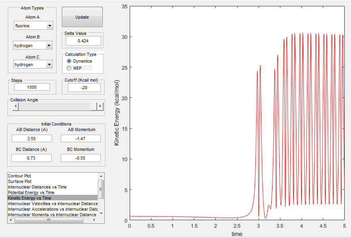Select Potential Energy vs Time
Image resolution: width=351 pixels, height=238 pixels.
click(x=53, y=192)
